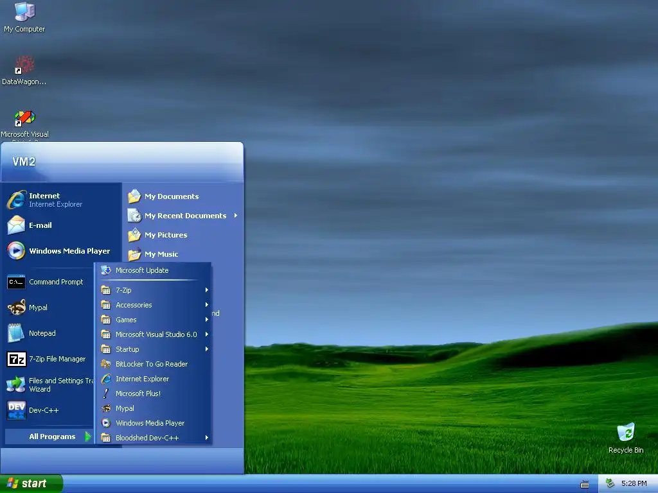
Task: Launch Dev-C++ icon in left pane
Action: pos(16,410)
